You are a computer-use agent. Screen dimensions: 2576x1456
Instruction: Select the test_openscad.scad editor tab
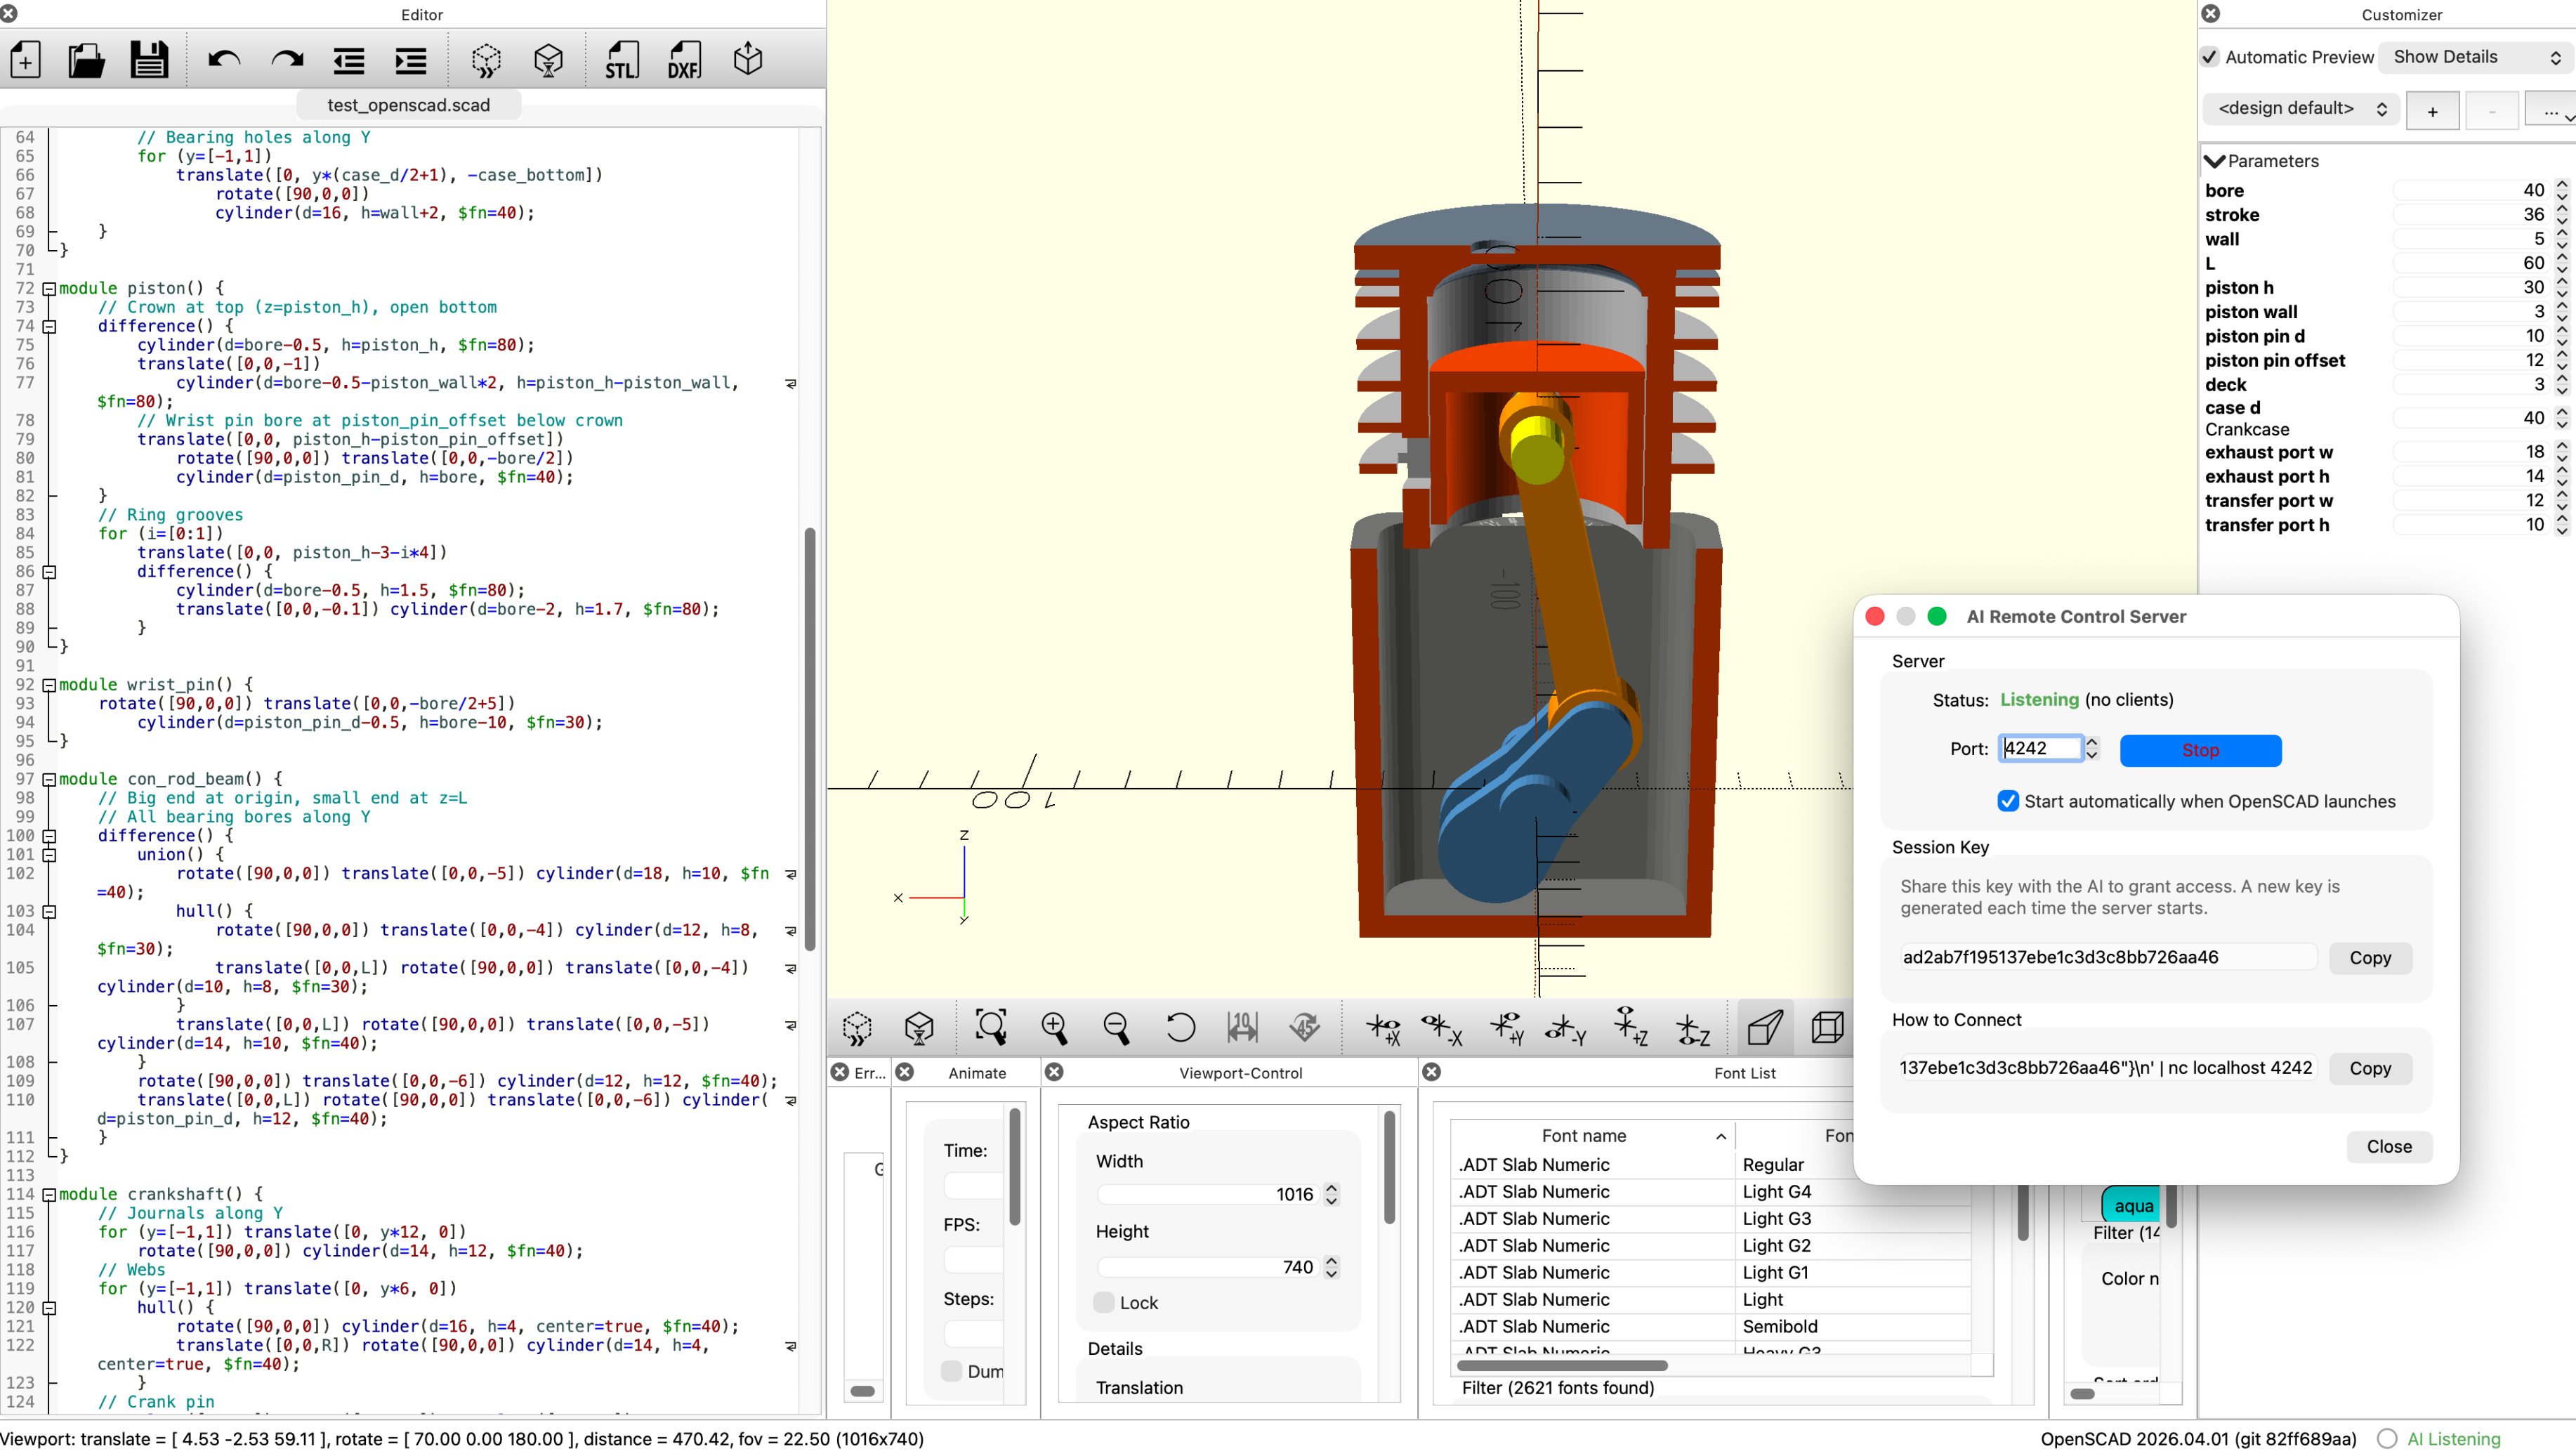408,105
